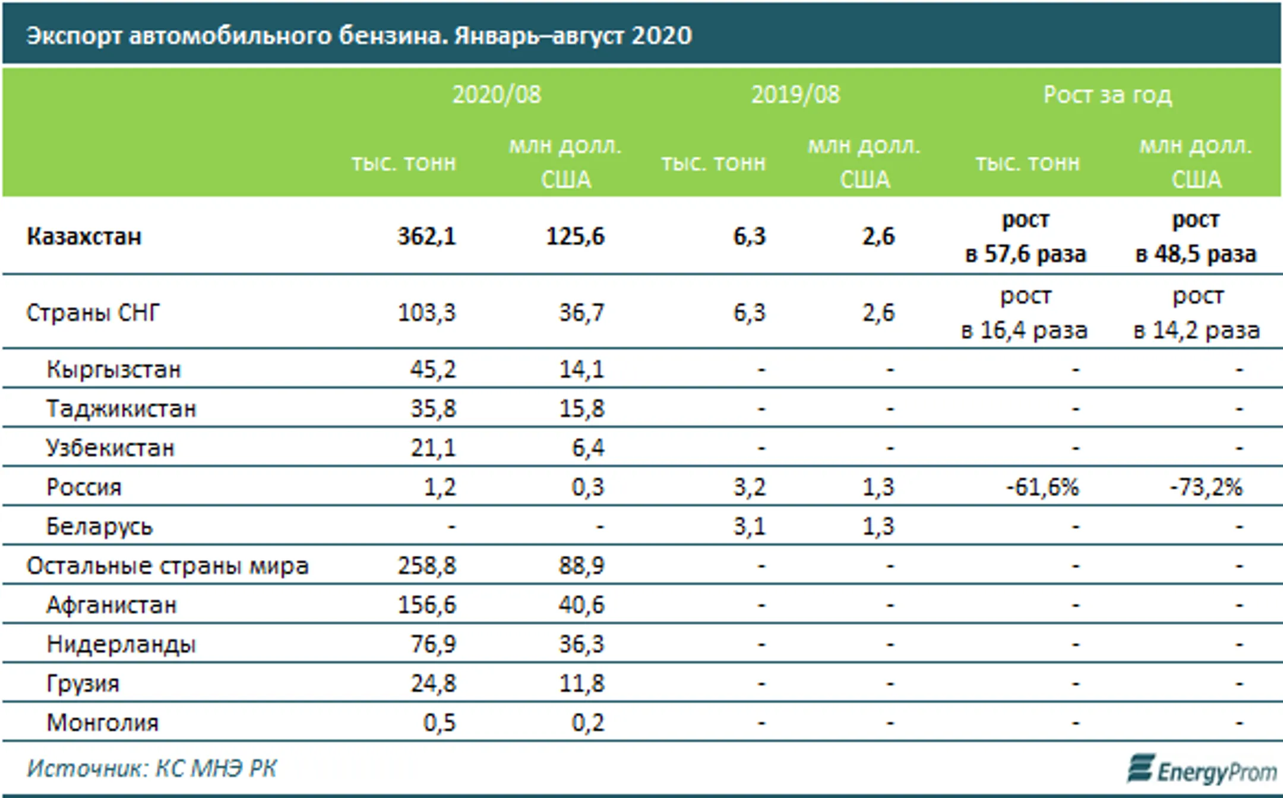Click the 'Монголия' row label
This screenshot has width=1283, height=798.
(103, 723)
